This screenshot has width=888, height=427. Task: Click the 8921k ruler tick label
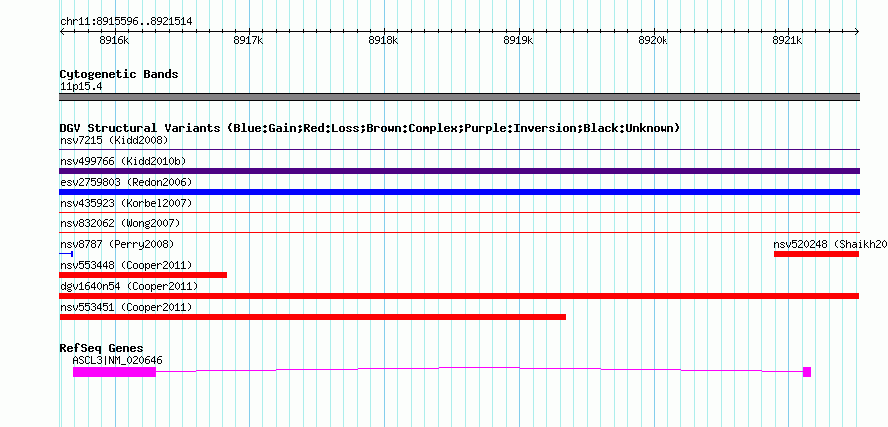(788, 40)
